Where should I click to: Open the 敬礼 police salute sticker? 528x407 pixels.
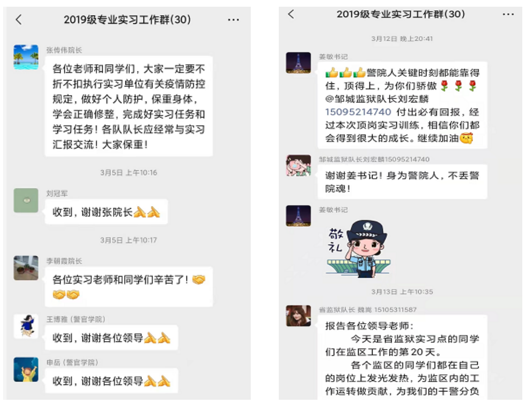coord(358,249)
